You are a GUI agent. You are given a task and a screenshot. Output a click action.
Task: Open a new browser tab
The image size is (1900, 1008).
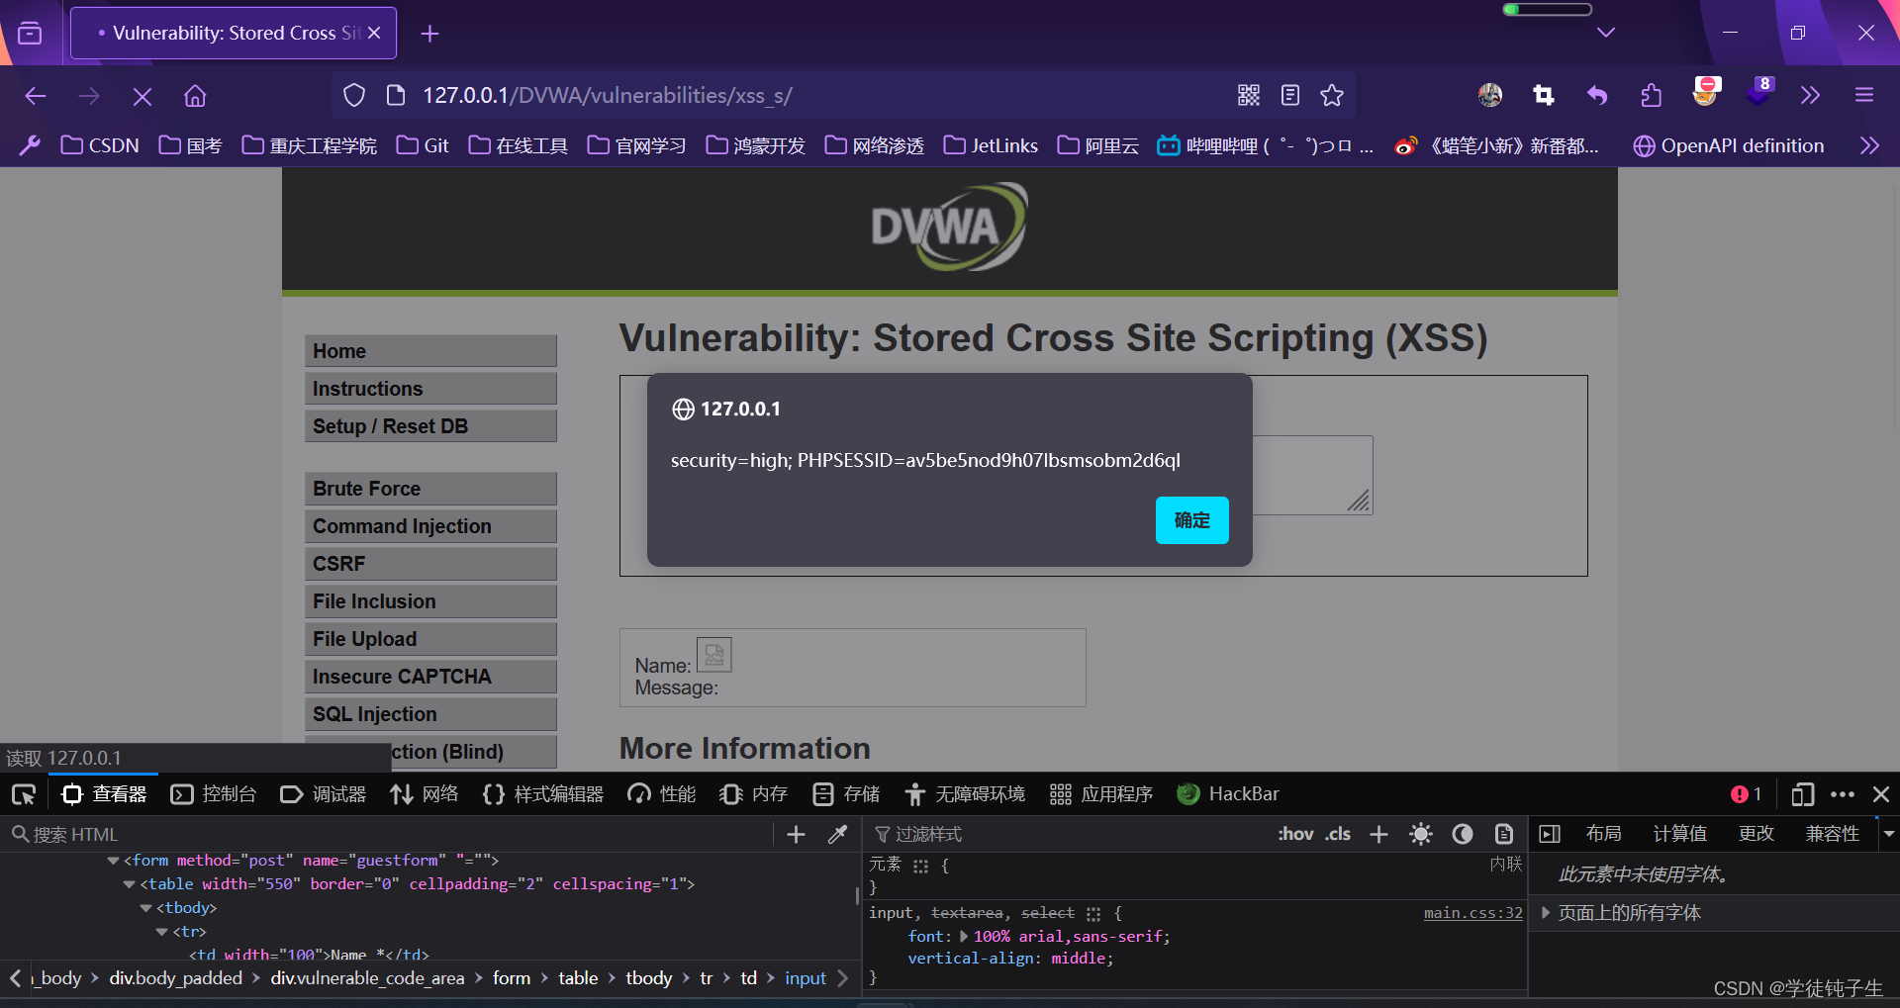(x=429, y=34)
